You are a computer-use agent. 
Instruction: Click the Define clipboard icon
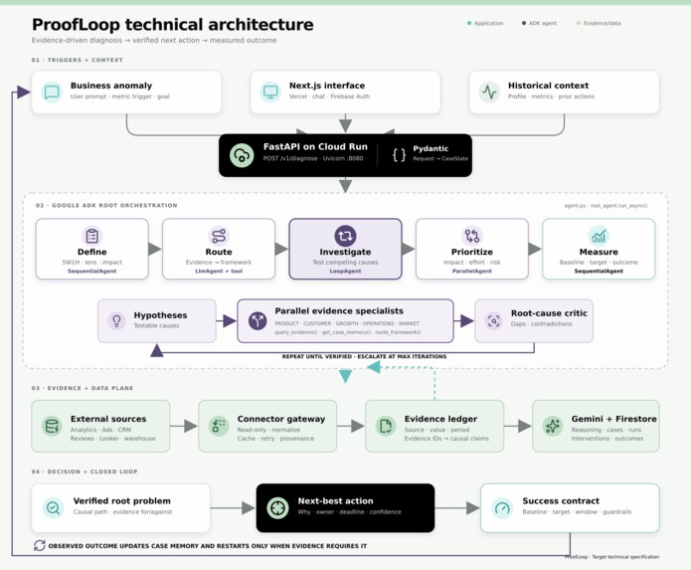click(x=92, y=236)
